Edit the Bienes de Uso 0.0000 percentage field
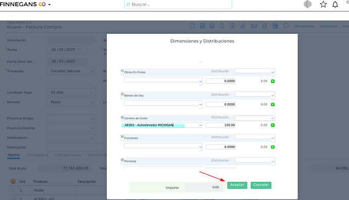 [221, 104]
